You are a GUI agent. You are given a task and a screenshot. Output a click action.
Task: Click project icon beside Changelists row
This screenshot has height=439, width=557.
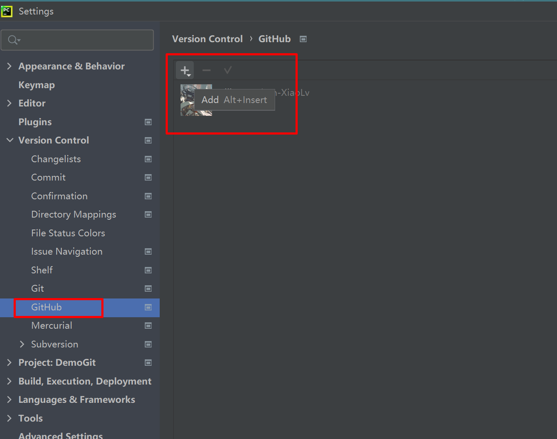tap(148, 159)
